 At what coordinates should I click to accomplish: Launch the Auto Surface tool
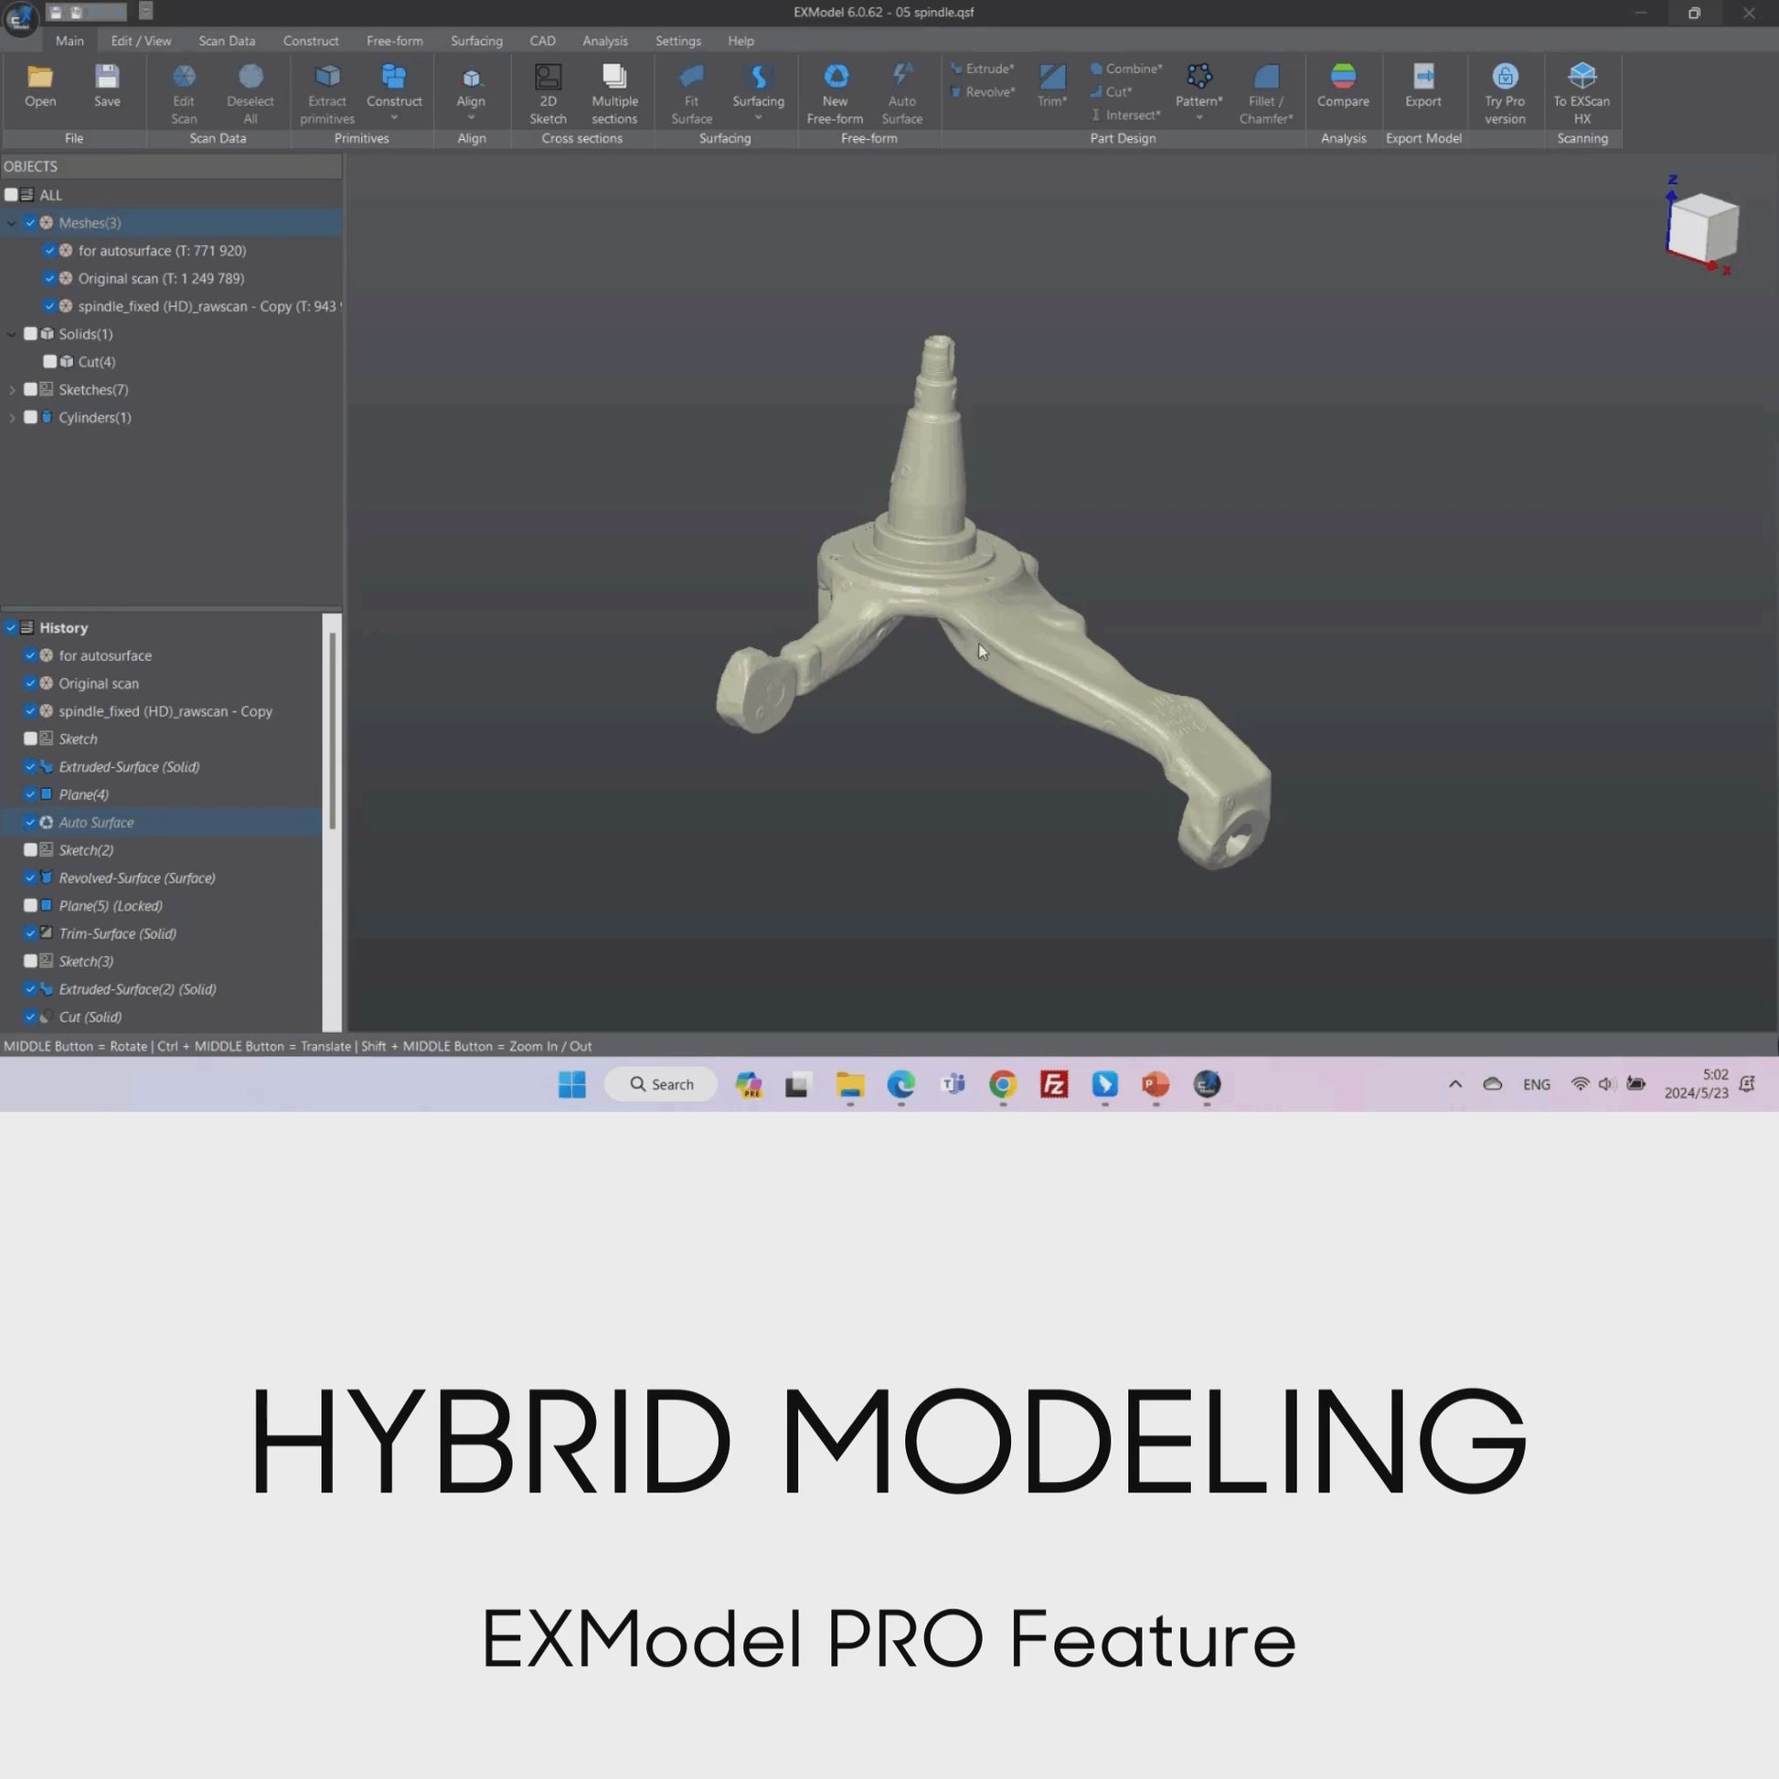coord(901,78)
